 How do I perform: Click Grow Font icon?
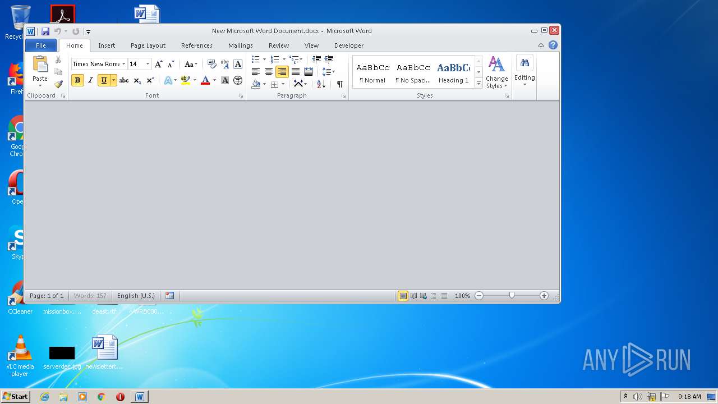[159, 64]
